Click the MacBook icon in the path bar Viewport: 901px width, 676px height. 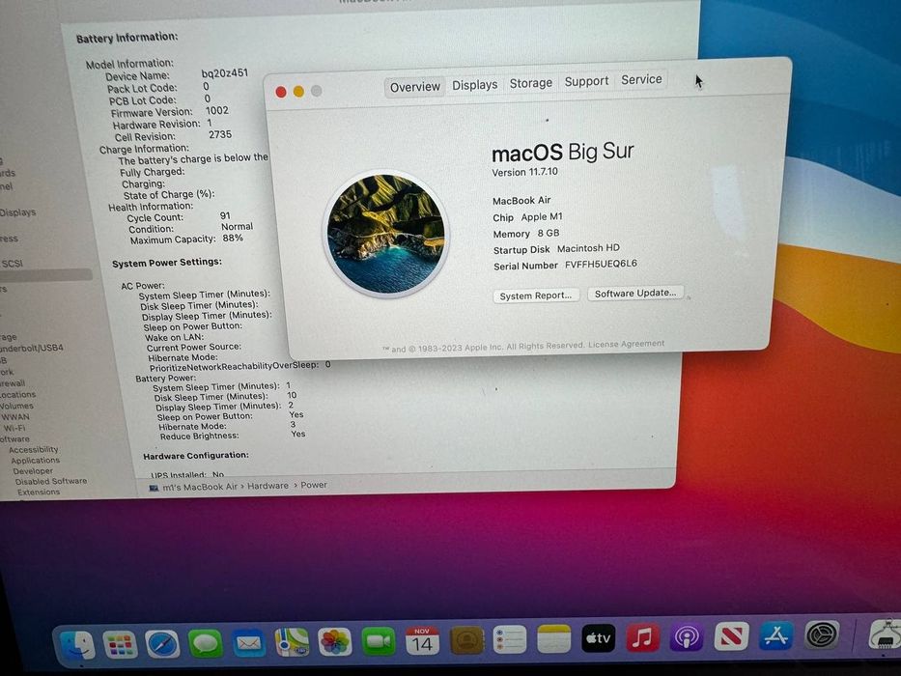154,488
